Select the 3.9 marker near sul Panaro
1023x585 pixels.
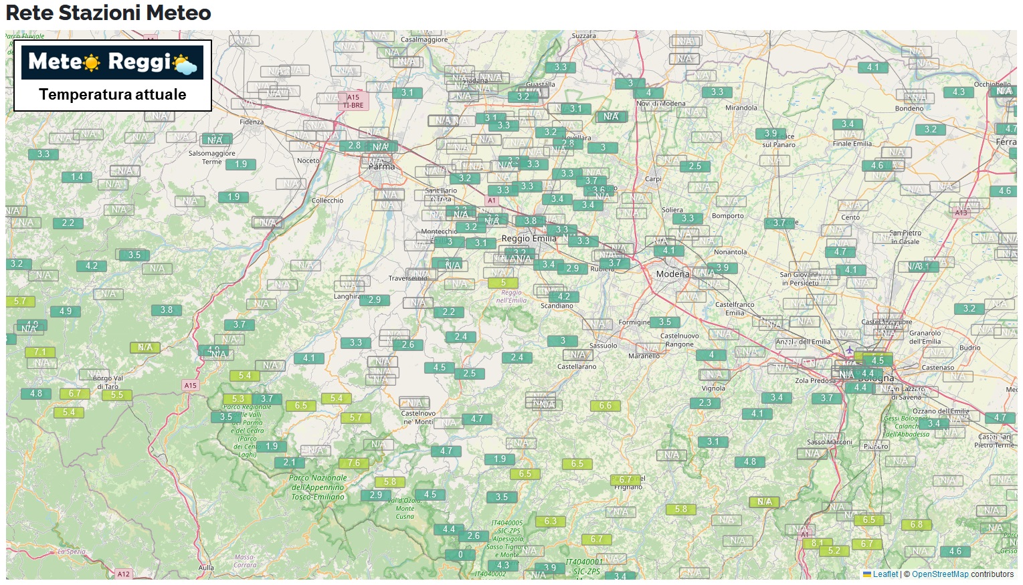click(771, 133)
